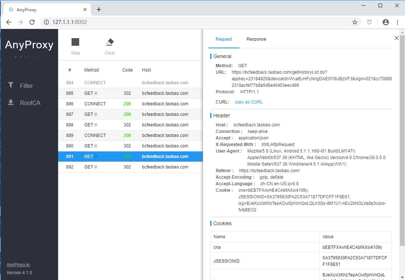Click the request URL text in General
Viewport: 405px width, 280px height.
pyautogui.click(x=312, y=79)
